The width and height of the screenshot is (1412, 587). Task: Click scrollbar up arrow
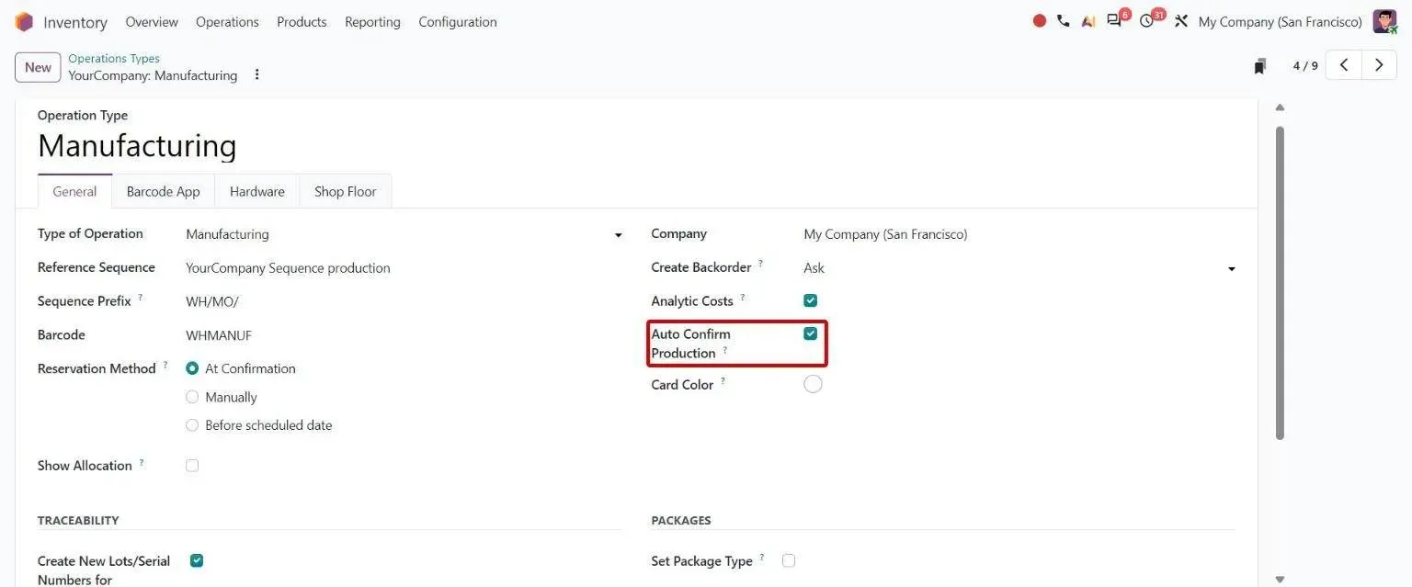(x=1280, y=107)
